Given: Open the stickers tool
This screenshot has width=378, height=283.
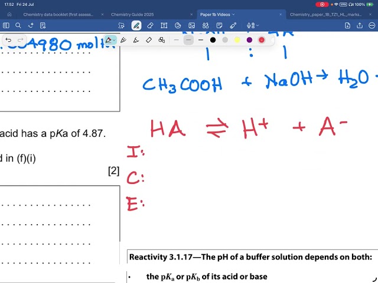Looking at the screenshot, I should pos(178,25).
